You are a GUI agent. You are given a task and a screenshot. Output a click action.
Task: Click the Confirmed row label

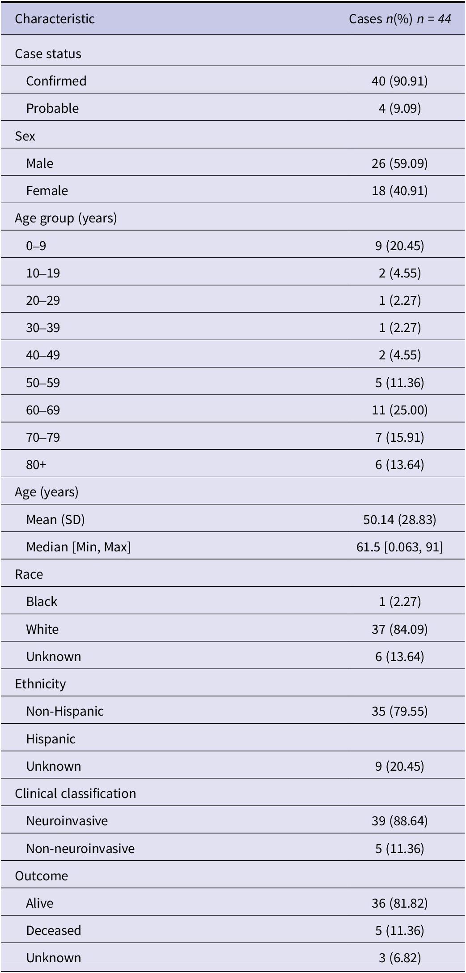(56, 81)
